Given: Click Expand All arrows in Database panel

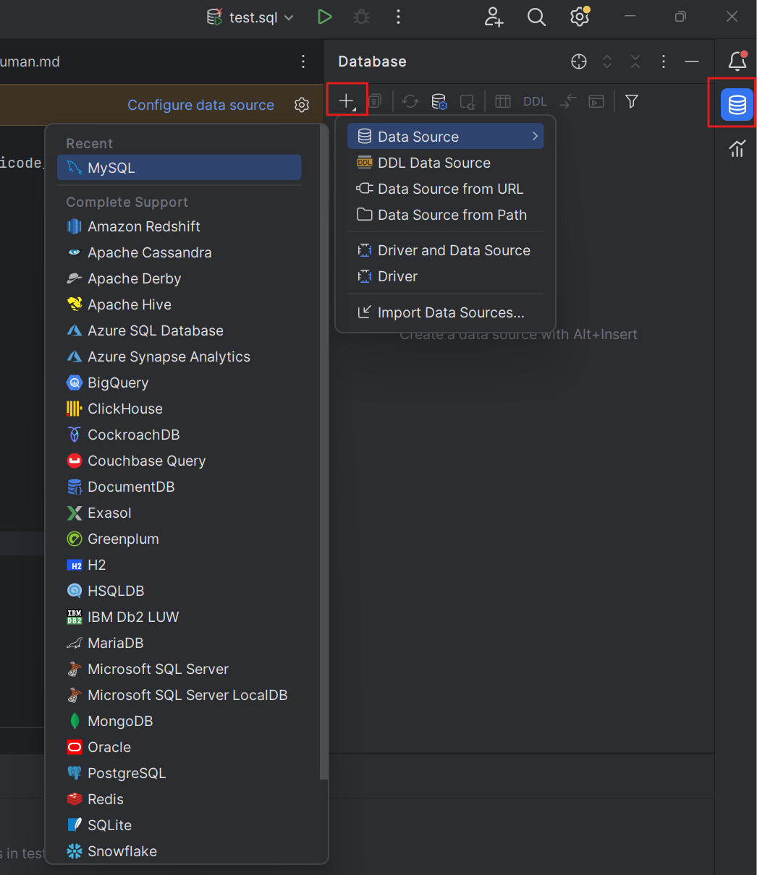Looking at the screenshot, I should 607,61.
